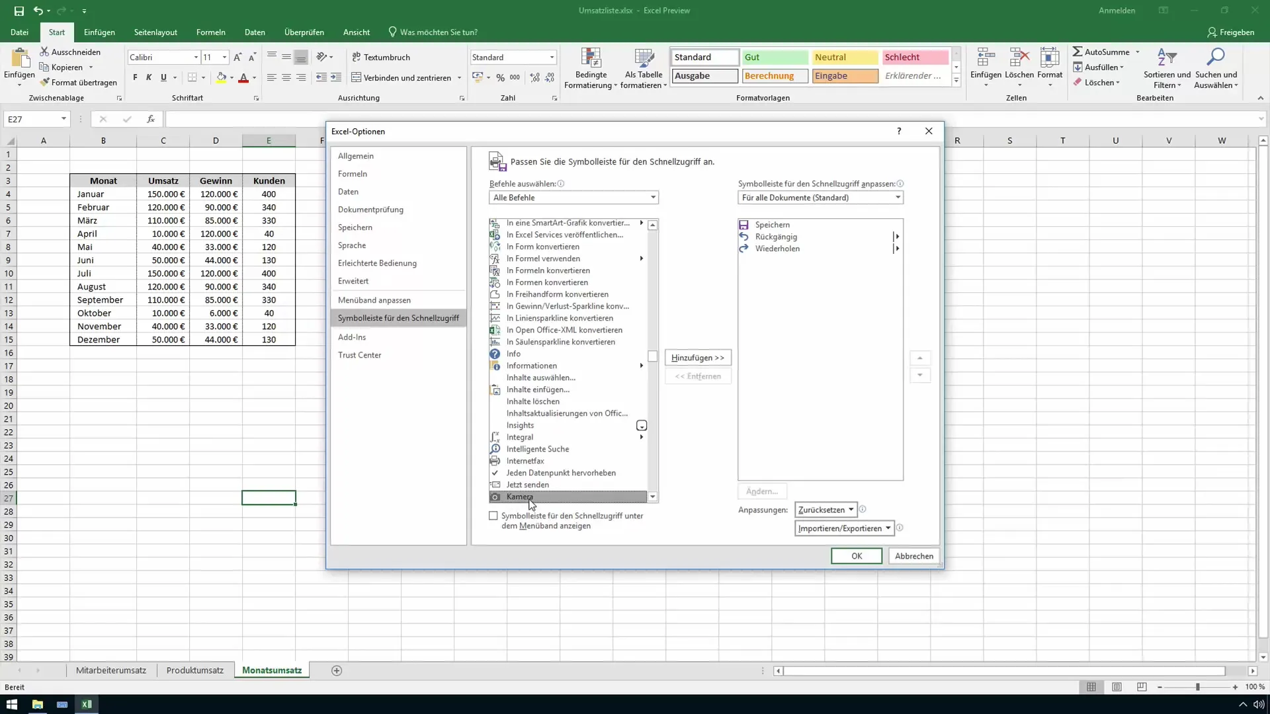Click the Save icon in the title bar
1270x714 pixels.
pos(19,11)
